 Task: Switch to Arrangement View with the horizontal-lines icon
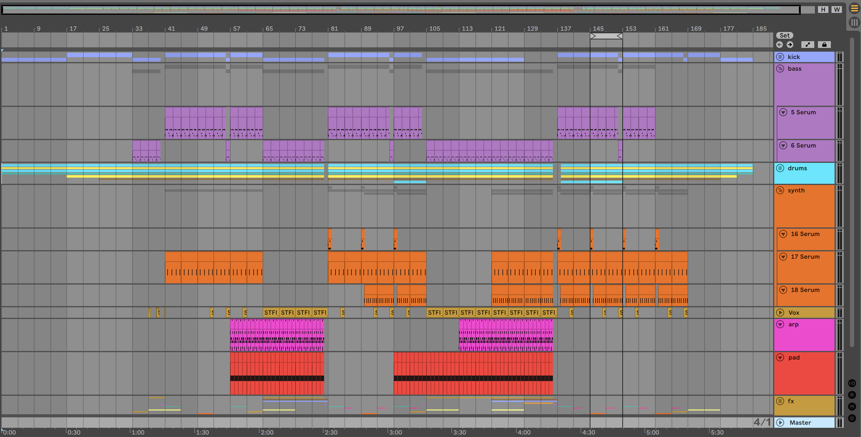coord(854,9)
